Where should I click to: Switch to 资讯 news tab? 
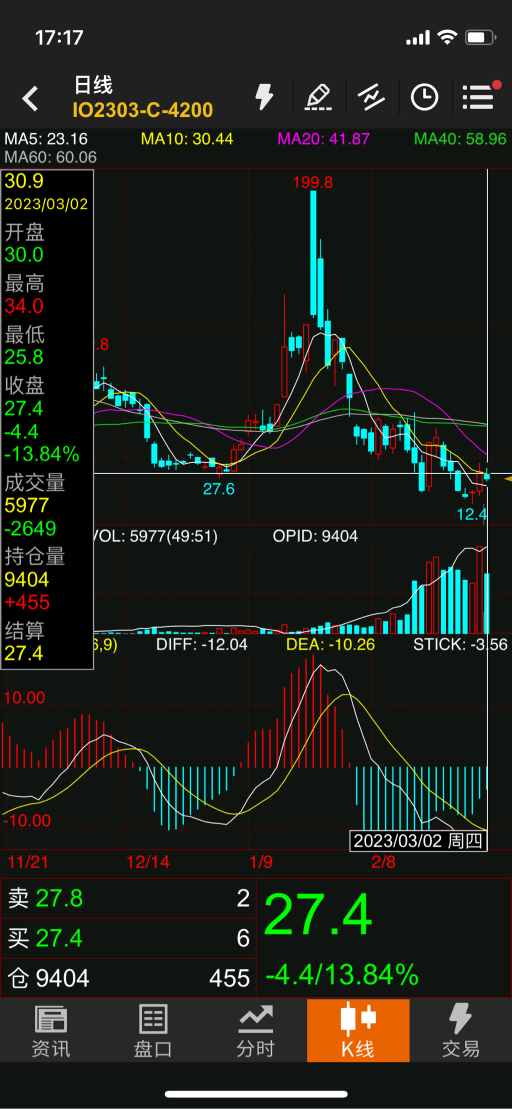(51, 1030)
